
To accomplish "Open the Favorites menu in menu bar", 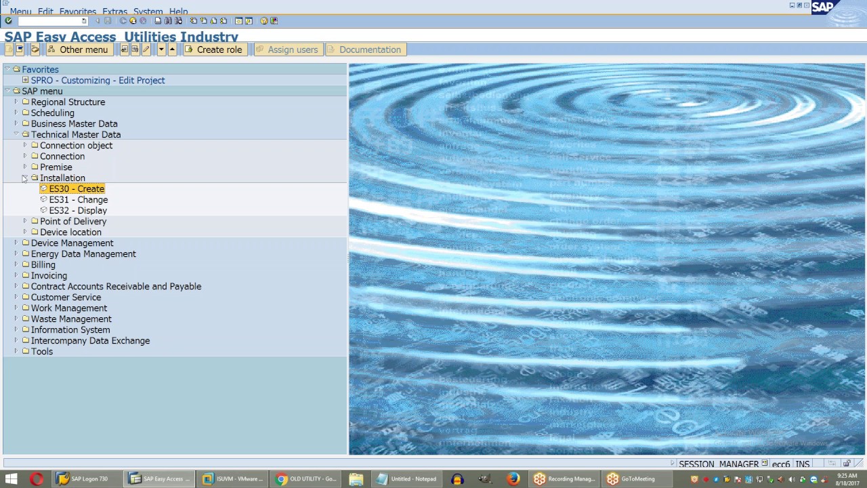I will tap(77, 12).
